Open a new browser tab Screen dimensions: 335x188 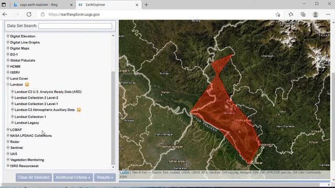tap(147, 5)
